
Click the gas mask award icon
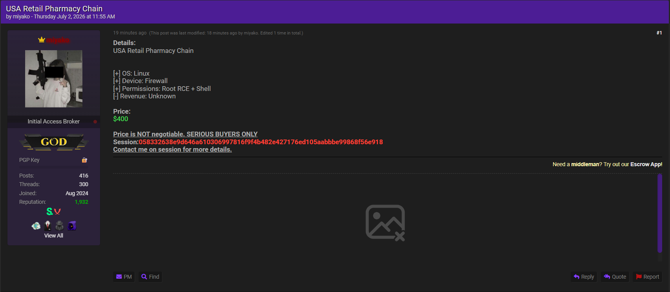point(60,226)
